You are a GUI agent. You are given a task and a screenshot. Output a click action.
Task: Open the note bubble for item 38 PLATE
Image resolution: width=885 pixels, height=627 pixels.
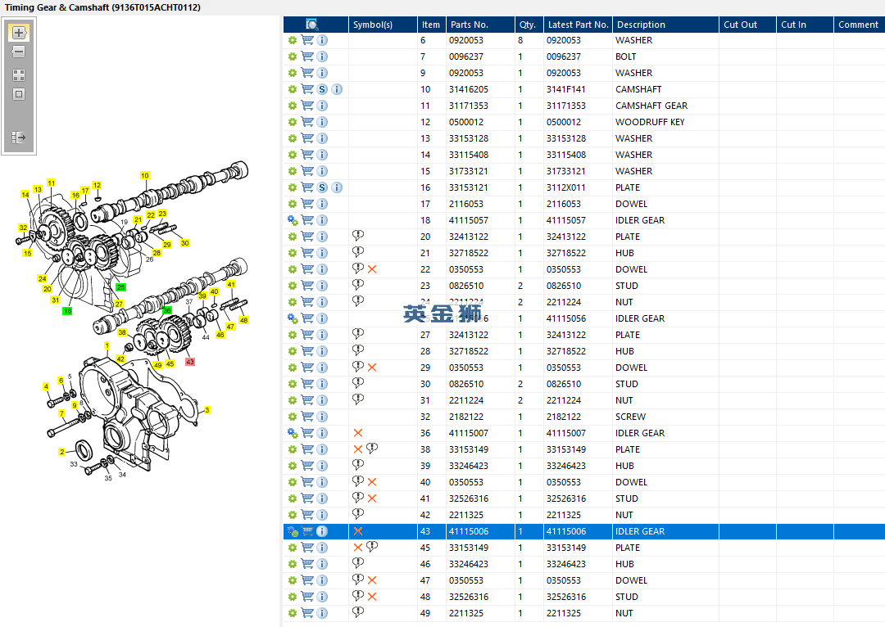coord(372,449)
